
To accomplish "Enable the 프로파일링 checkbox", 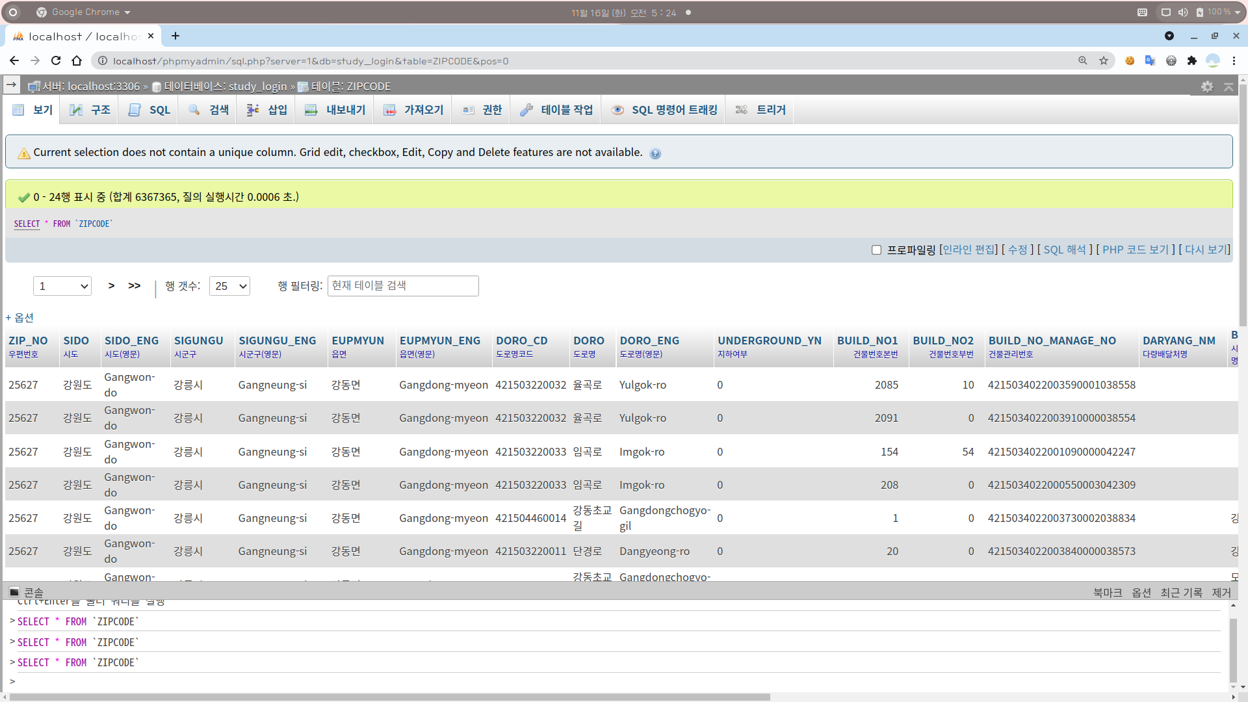I will (876, 250).
